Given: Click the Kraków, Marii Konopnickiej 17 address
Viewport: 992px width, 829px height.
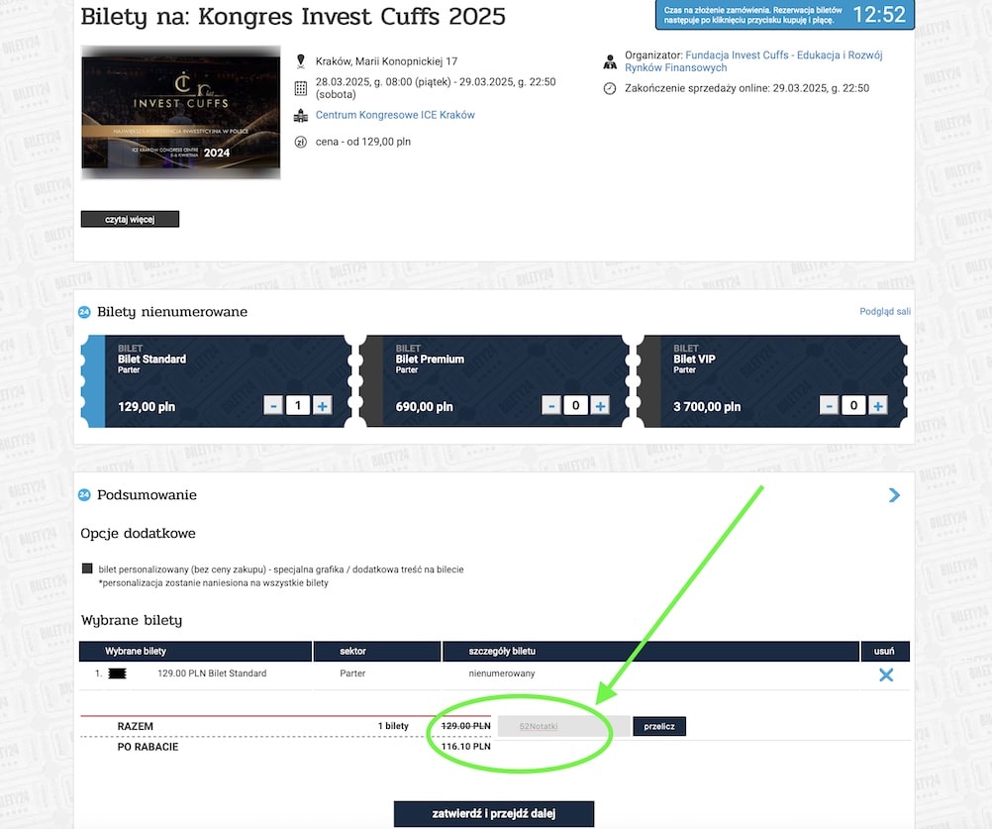Looking at the screenshot, I should click(386, 61).
